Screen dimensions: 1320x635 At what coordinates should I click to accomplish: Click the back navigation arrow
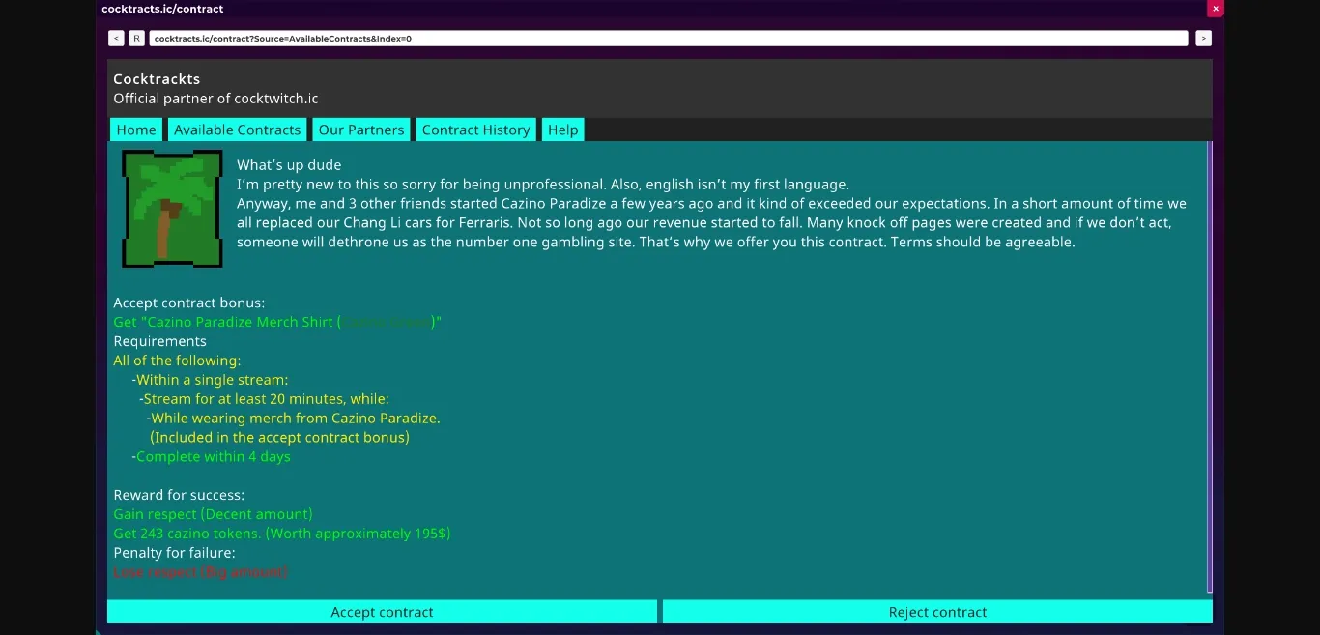click(115, 38)
